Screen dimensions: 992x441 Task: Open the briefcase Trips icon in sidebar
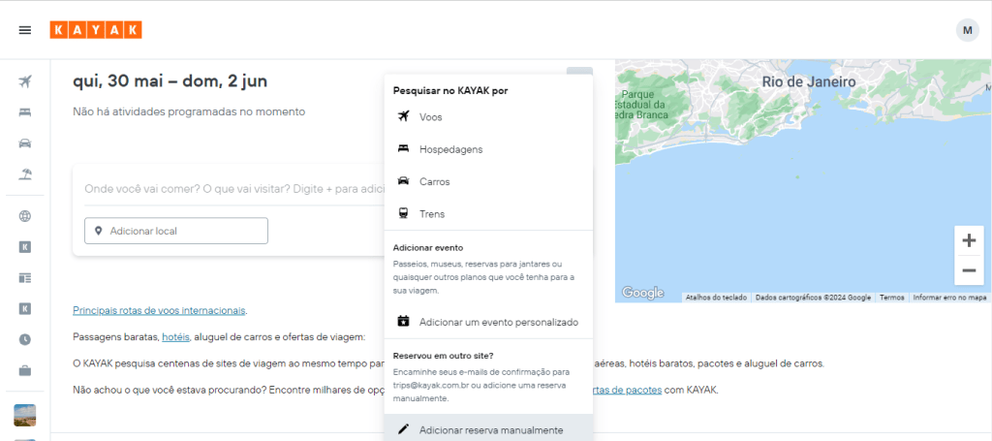24,371
